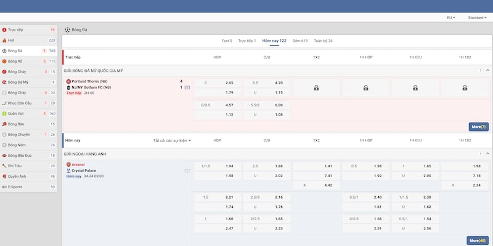This screenshot has height=246, width=493.
Task: Open the Standard view dropdown
Action: coord(477,18)
